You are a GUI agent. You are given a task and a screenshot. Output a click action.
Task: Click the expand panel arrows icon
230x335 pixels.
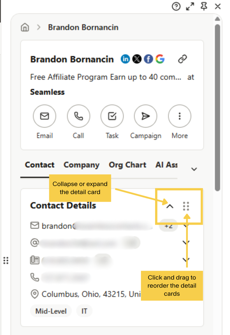190,7
